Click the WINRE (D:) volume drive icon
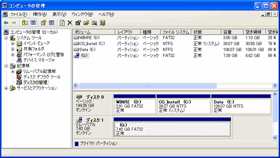Screen dimensions: 280x158 coord(76,37)
